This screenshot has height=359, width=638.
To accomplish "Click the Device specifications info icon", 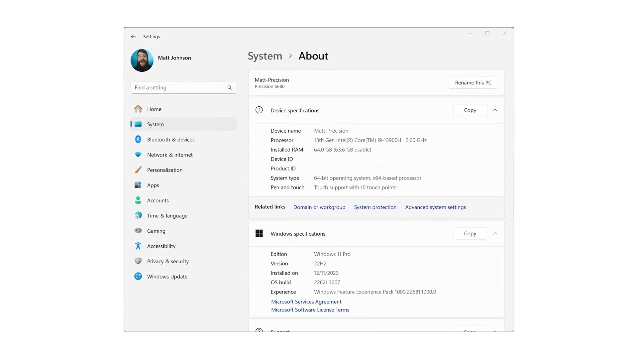I will click(x=259, y=110).
